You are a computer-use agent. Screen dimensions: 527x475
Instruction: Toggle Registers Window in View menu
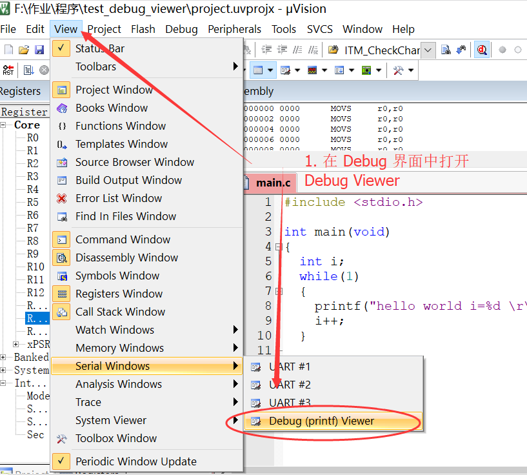point(147,294)
